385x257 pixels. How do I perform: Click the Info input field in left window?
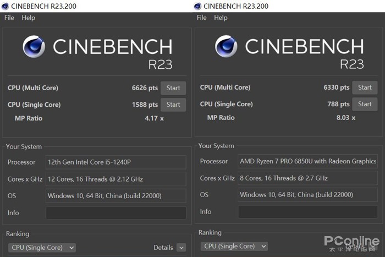click(116, 212)
